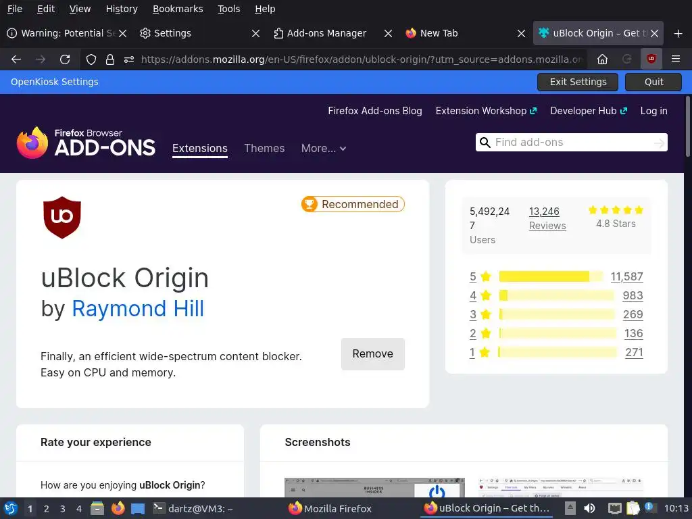Open the 136 two-star reviews count
The width and height of the screenshot is (692, 519).
coord(633,334)
